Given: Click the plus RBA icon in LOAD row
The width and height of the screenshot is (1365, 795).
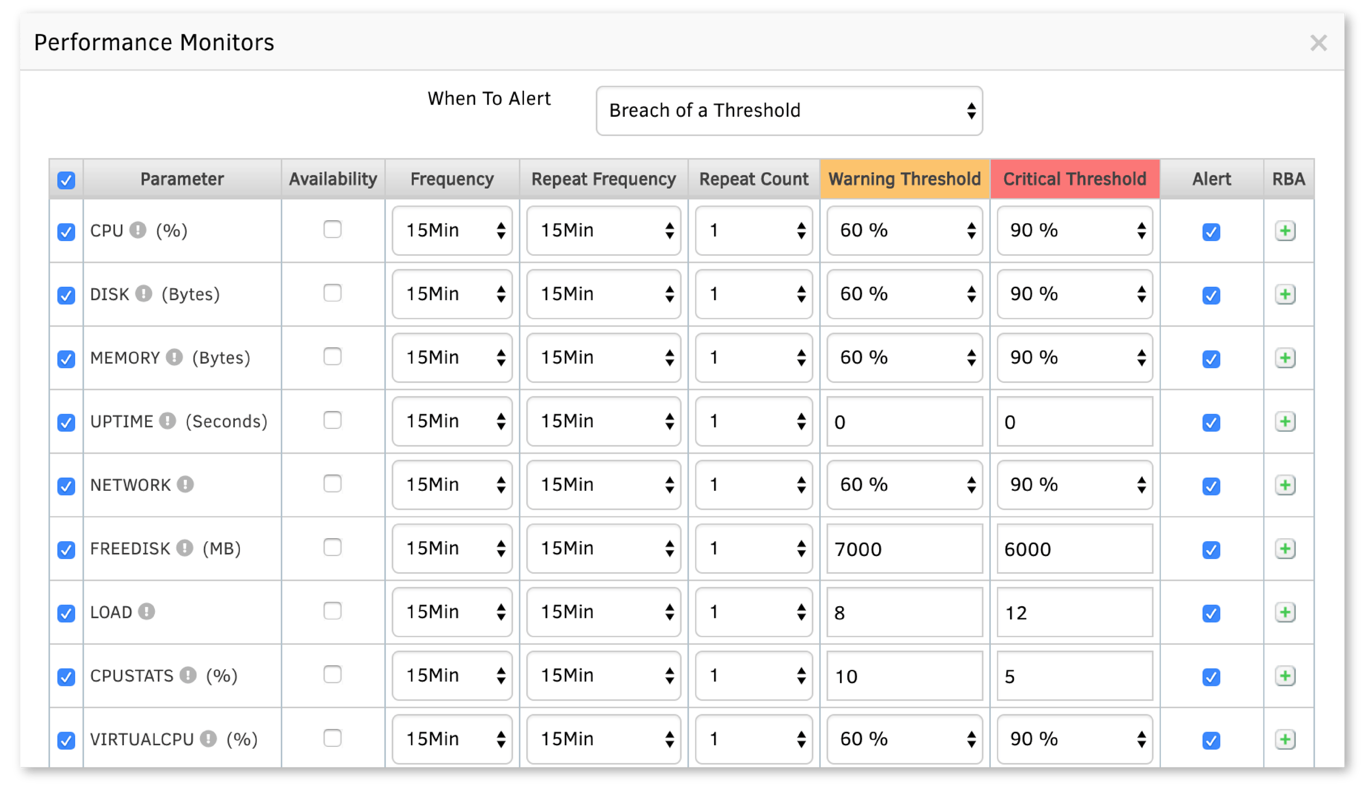Looking at the screenshot, I should click(x=1285, y=613).
